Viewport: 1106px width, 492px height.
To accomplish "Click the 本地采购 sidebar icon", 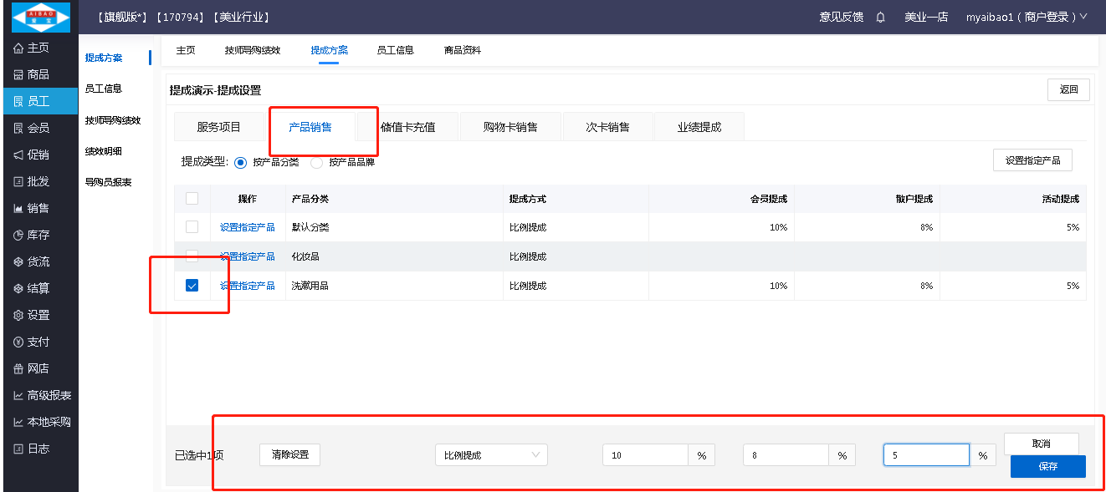I will (x=18, y=423).
